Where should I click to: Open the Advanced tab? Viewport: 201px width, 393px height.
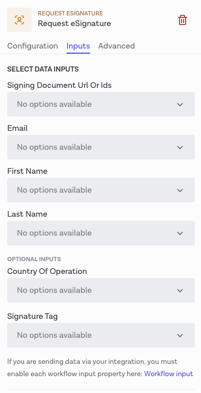pyautogui.click(x=117, y=46)
